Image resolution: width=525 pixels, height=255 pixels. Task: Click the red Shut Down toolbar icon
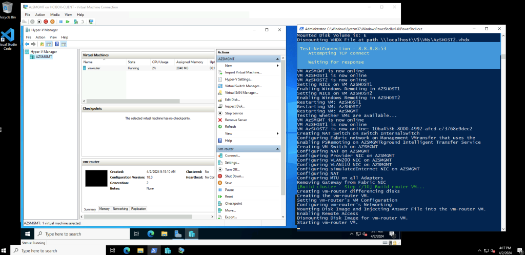(x=46, y=22)
